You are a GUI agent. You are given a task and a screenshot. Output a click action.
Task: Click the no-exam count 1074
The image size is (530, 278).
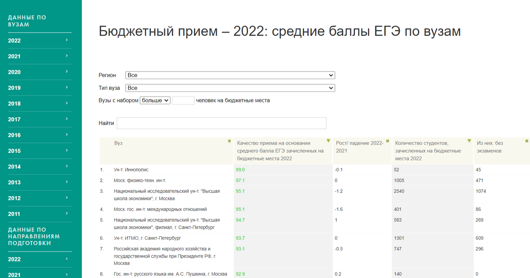click(x=481, y=191)
